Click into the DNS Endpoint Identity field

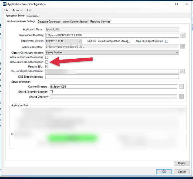112,77
